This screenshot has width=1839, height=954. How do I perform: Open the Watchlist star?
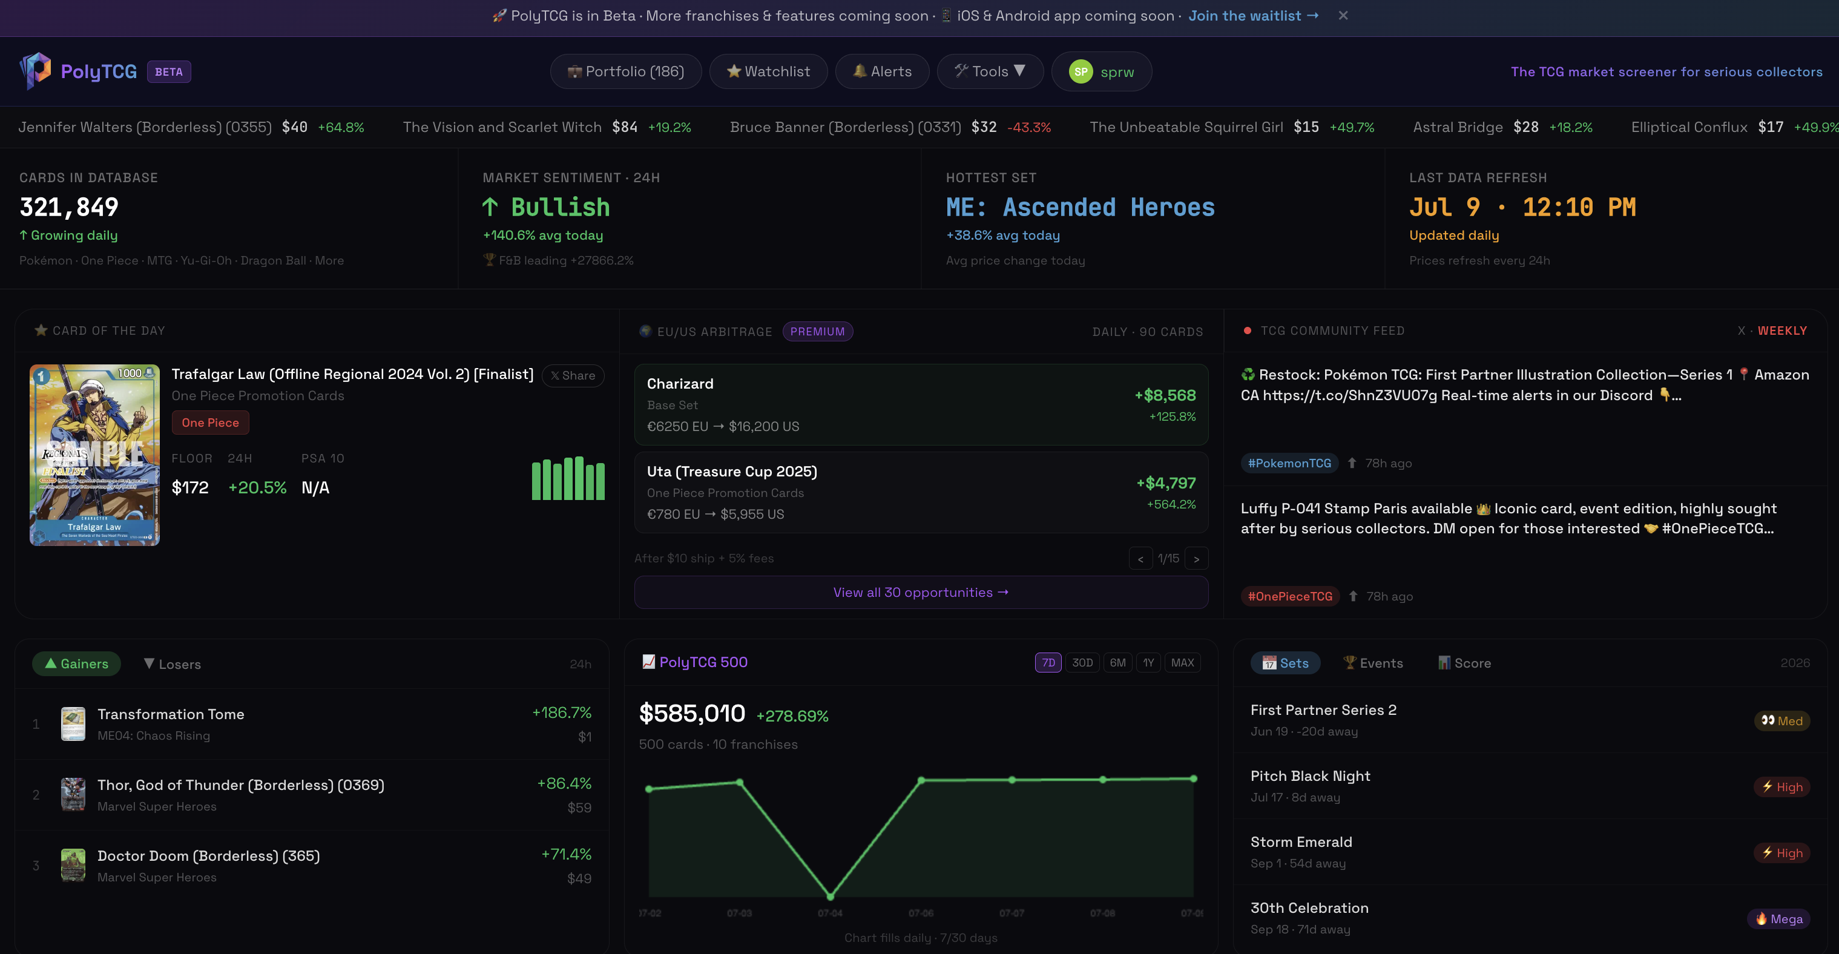pos(768,71)
